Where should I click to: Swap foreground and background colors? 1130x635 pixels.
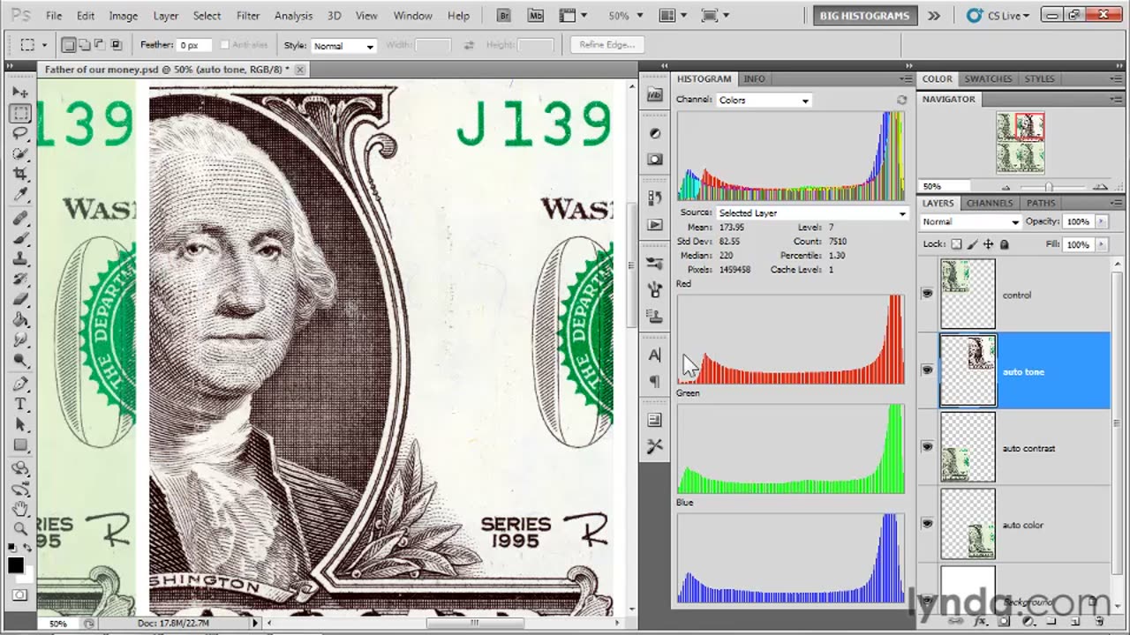click(x=29, y=549)
